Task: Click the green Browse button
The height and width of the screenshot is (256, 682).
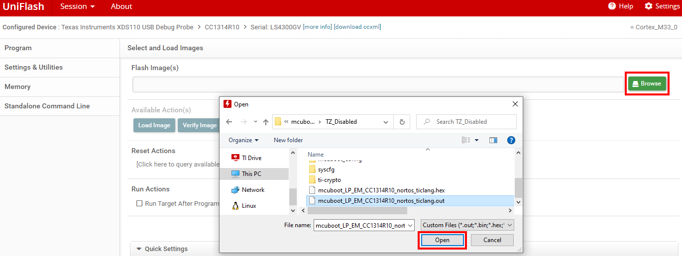Action: (x=647, y=84)
